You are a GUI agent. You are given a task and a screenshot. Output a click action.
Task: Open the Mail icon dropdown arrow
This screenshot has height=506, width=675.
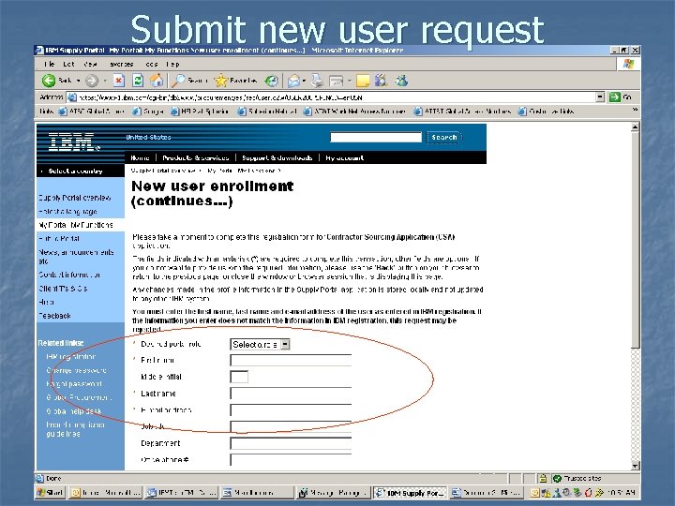pos(304,81)
